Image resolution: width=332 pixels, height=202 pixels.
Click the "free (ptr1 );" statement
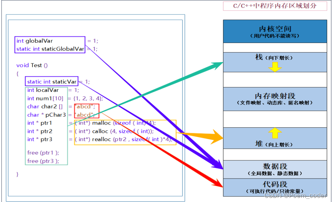pyautogui.click(x=43, y=152)
